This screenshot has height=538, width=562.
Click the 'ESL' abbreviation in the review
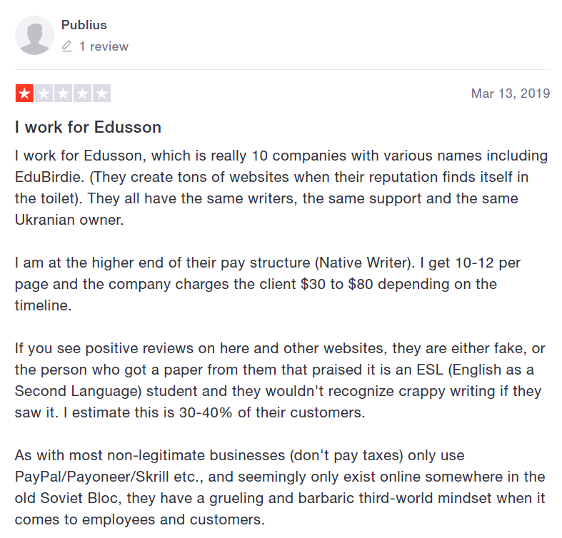tap(430, 370)
